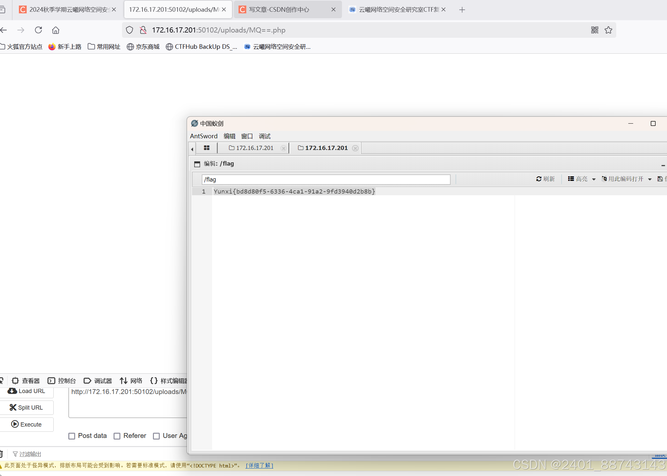
Task: Enable the Post data checkbox
Action: point(72,436)
